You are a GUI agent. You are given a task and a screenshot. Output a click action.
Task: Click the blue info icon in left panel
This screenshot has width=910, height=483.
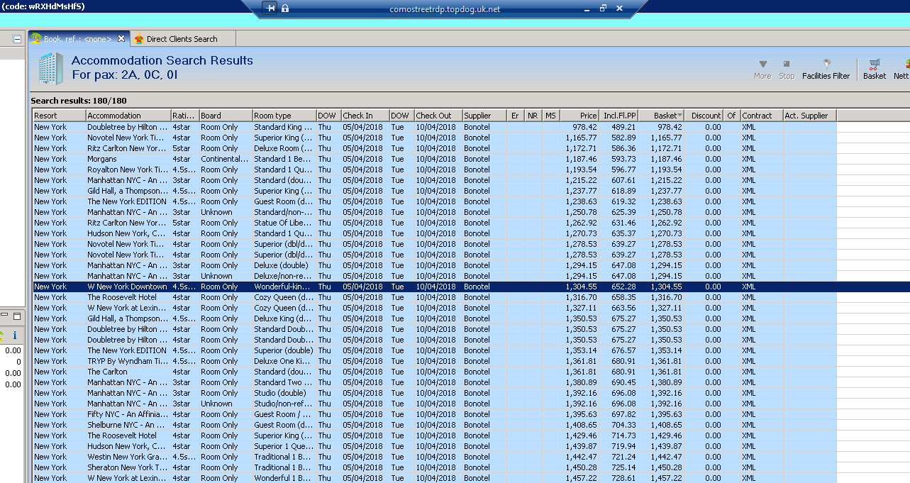[x=15, y=335]
